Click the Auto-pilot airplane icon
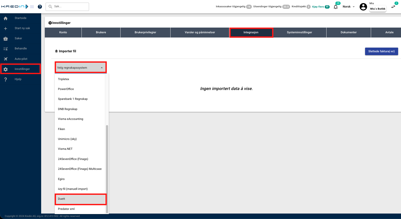The image size is (401, 219). (5, 59)
